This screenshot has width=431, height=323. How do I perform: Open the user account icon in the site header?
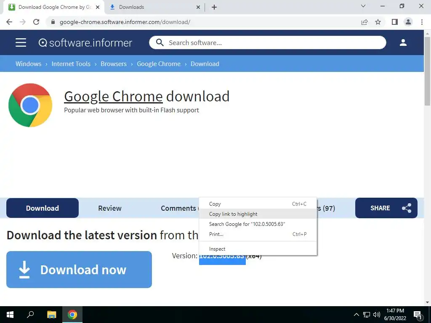403,42
